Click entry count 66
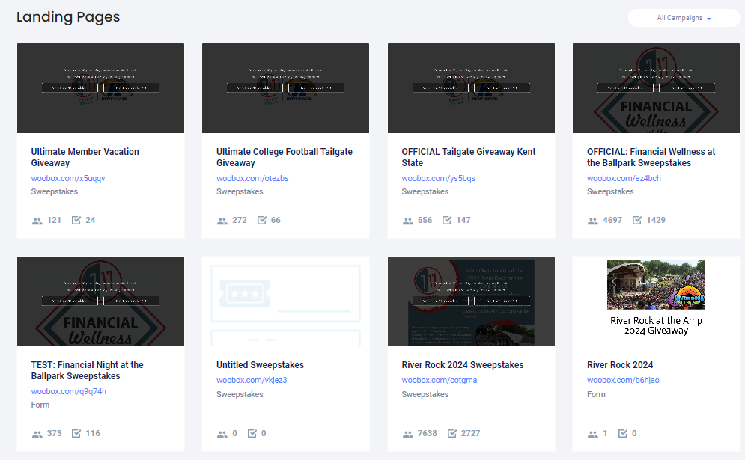745x460 pixels. (x=276, y=220)
